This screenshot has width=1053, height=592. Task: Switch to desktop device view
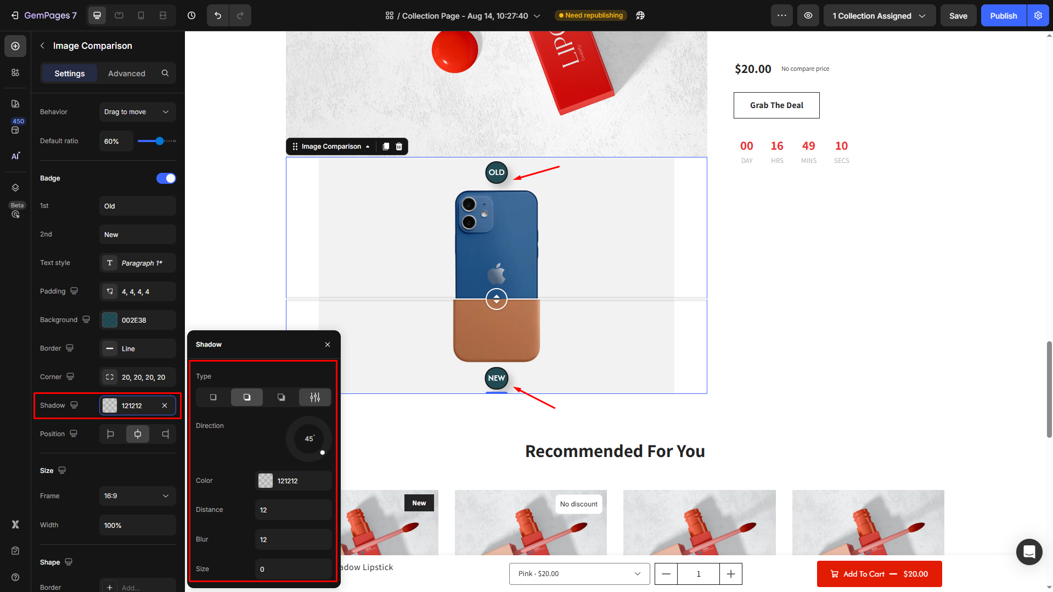pyautogui.click(x=97, y=15)
